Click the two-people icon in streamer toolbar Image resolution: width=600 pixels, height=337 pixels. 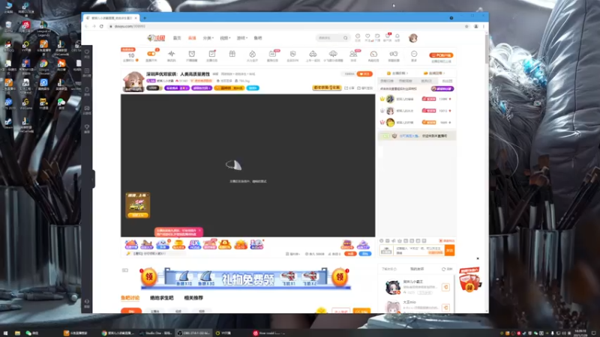353,54
